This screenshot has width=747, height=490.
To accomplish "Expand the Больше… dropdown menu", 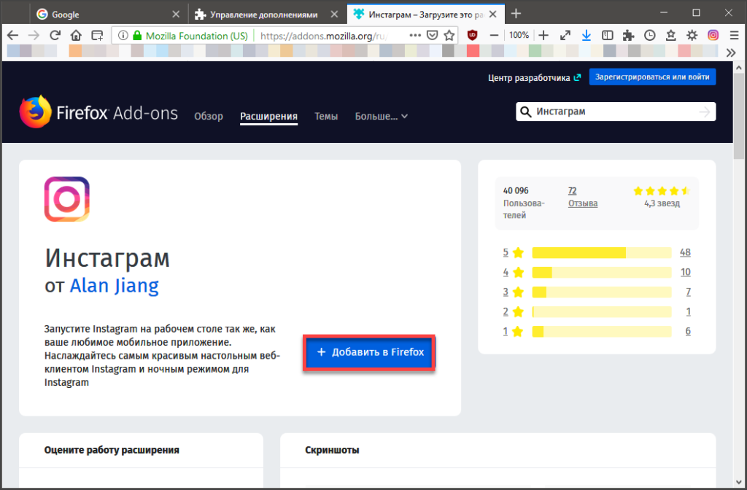I will coord(381,116).
